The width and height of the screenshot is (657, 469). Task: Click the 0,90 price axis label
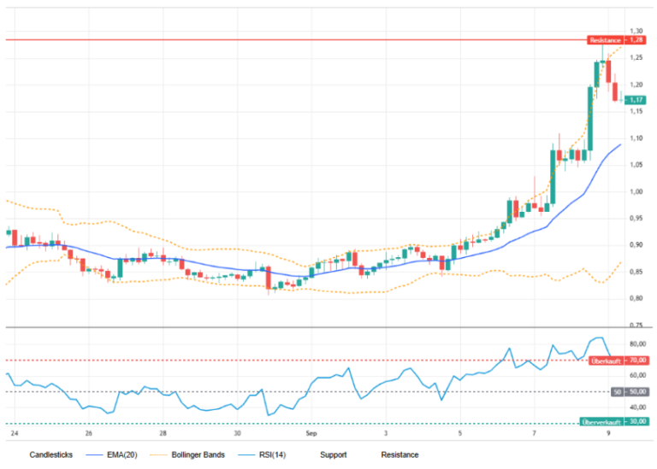[636, 244]
